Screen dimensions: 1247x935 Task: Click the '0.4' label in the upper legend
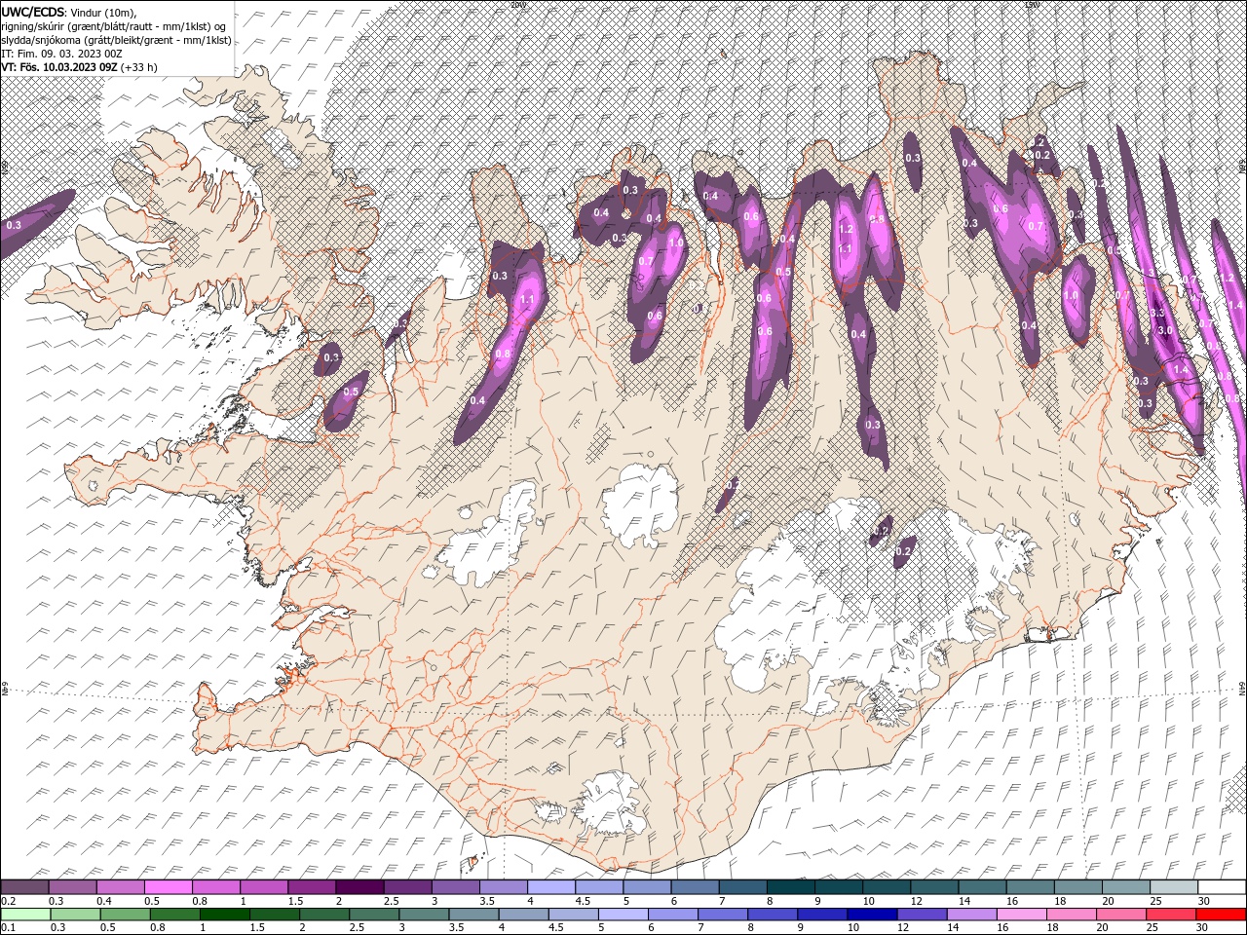(104, 901)
